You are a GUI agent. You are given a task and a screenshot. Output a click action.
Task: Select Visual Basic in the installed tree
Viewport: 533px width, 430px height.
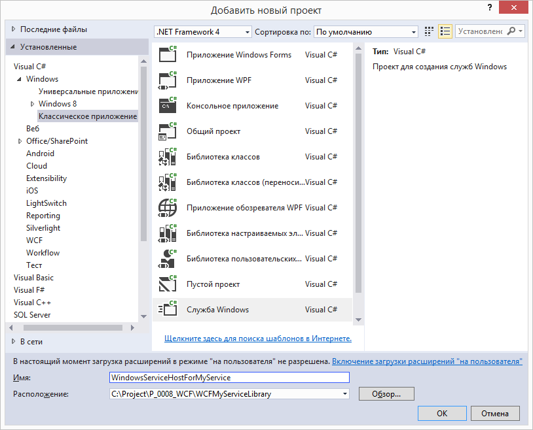[33, 278]
